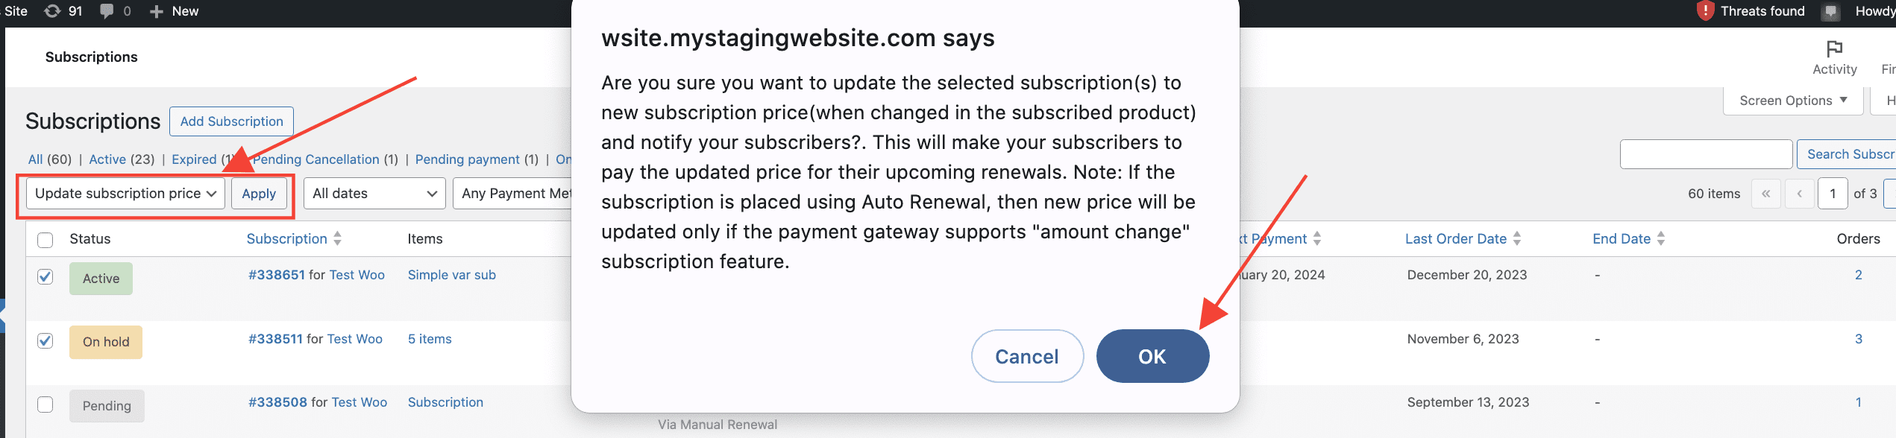1896x438 pixels.
Task: Confirm the dialog by clicking OK
Action: point(1152,356)
